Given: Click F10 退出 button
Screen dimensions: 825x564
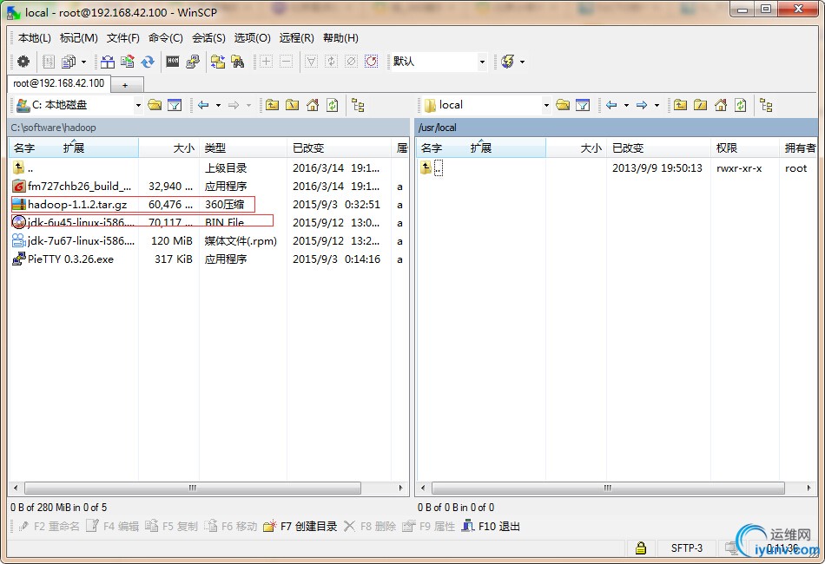Looking at the screenshot, I should click(491, 526).
